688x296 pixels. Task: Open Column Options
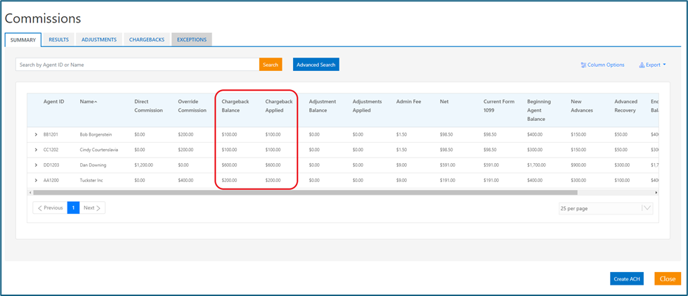[602, 65]
